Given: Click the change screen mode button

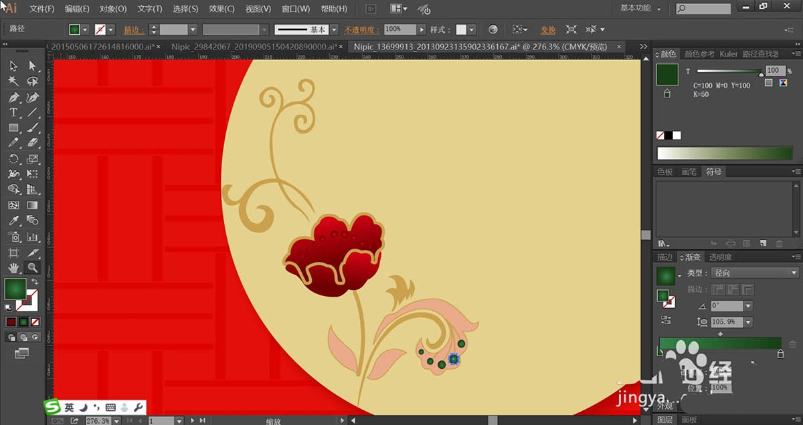Looking at the screenshot, I should click(x=22, y=352).
